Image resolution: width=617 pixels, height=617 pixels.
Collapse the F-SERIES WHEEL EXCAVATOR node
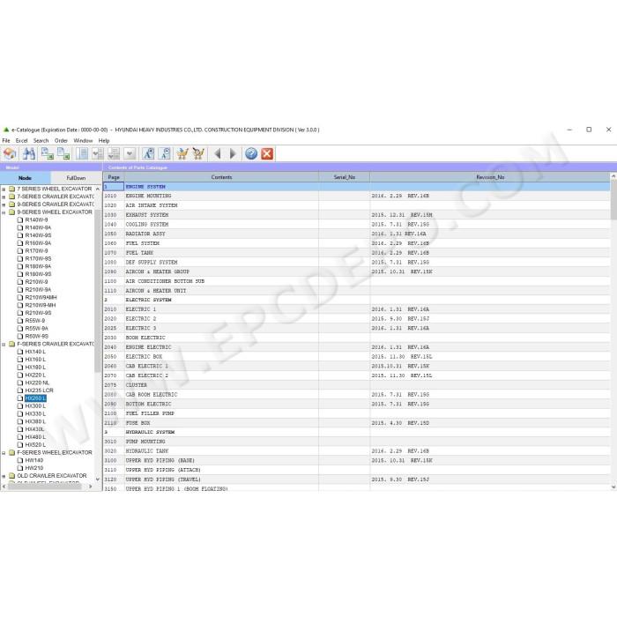tap(4, 452)
